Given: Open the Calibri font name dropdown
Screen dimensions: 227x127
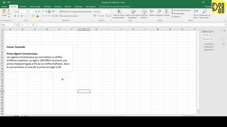Looking at the screenshot, I should pyautogui.click(x=26, y=12).
